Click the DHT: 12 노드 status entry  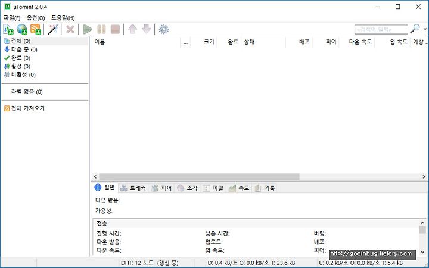click(150, 263)
